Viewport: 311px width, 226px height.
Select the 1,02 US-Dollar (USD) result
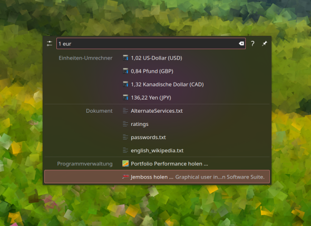point(157,58)
